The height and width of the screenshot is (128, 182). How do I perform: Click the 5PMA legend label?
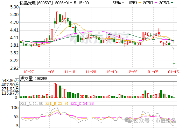(117, 3)
